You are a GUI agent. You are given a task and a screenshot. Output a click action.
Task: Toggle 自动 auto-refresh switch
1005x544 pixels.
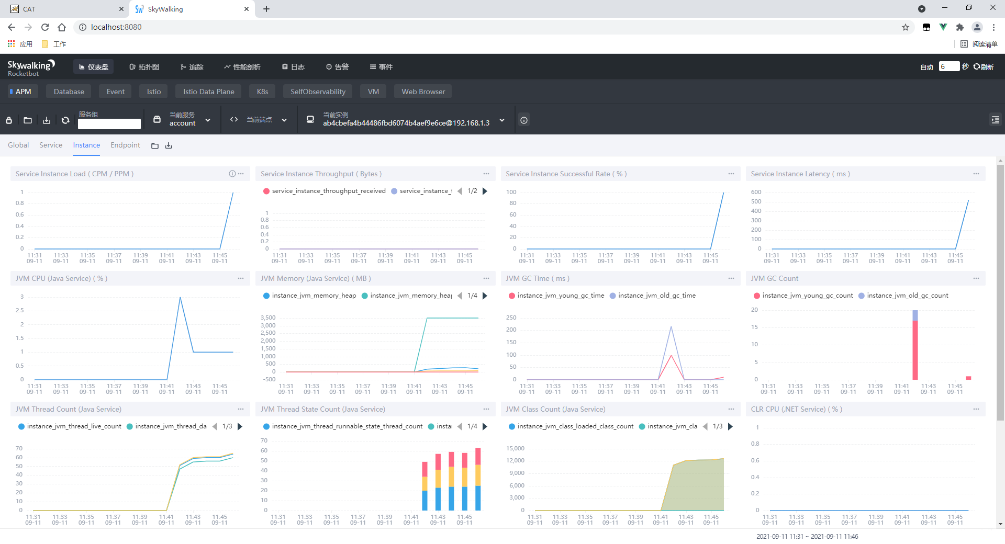coord(926,67)
